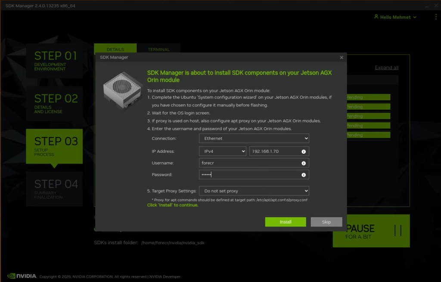Screen dimensions: 441x282
Task: Click the Expand all link
Action: click(386, 67)
